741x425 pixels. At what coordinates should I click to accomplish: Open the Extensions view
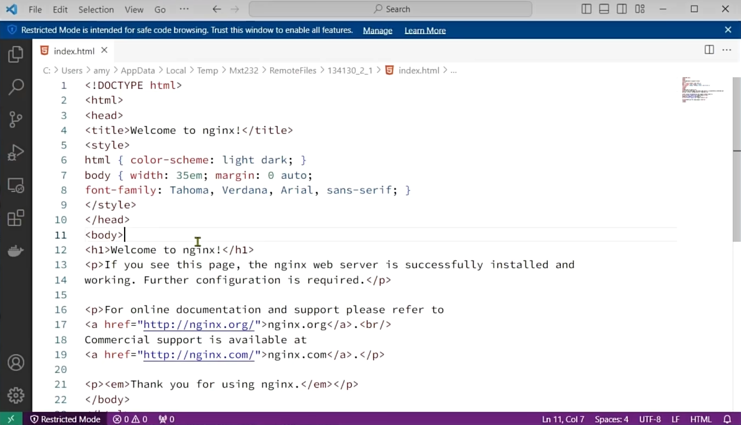16,218
